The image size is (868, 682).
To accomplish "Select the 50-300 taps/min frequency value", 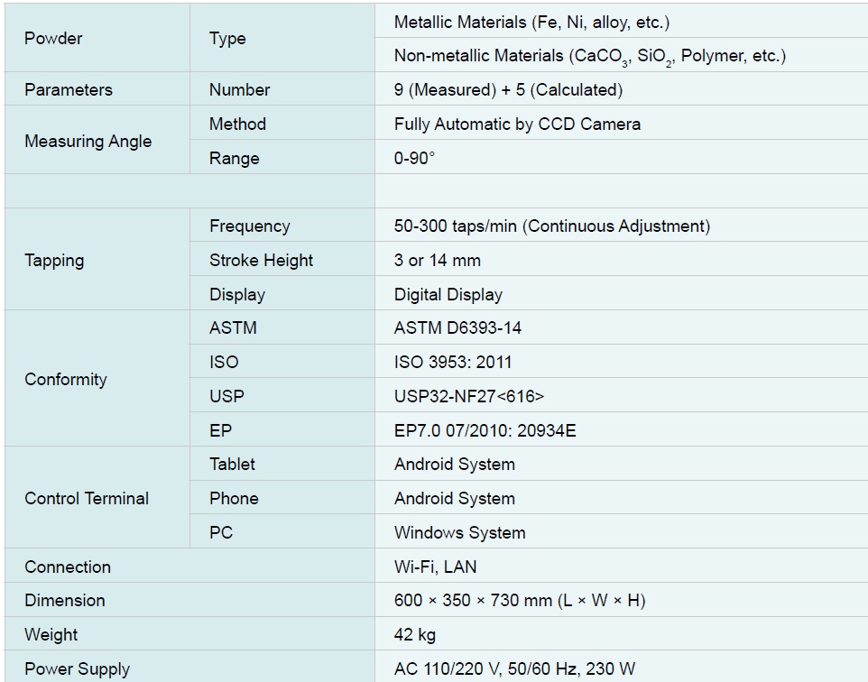I will point(551,226).
